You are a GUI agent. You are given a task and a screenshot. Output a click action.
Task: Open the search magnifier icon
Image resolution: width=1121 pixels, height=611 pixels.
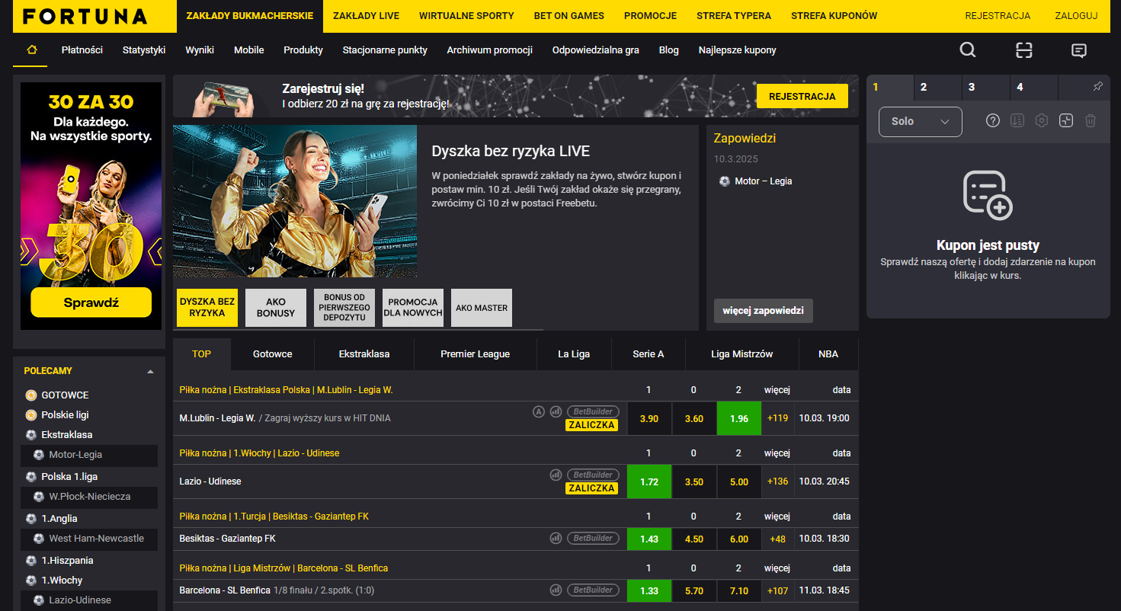click(x=967, y=50)
